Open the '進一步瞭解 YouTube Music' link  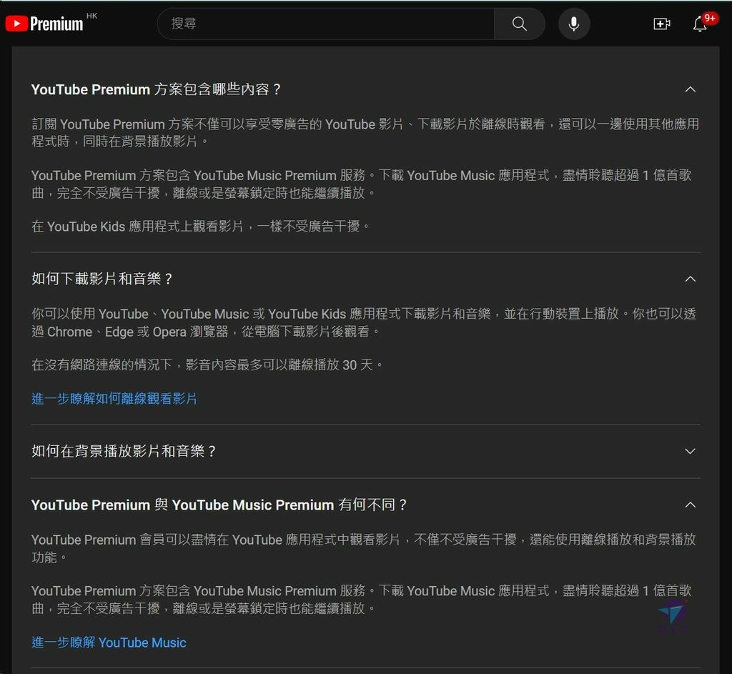pos(109,643)
